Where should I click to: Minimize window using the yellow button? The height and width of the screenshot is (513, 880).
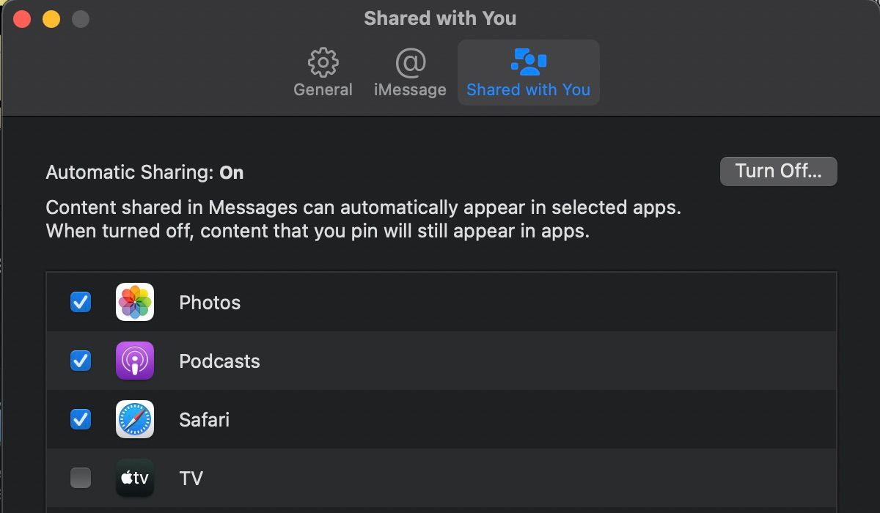pyautogui.click(x=51, y=19)
